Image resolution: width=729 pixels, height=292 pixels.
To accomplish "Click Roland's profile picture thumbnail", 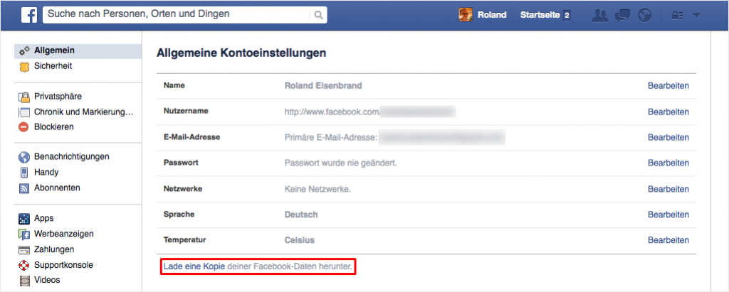I will point(466,15).
